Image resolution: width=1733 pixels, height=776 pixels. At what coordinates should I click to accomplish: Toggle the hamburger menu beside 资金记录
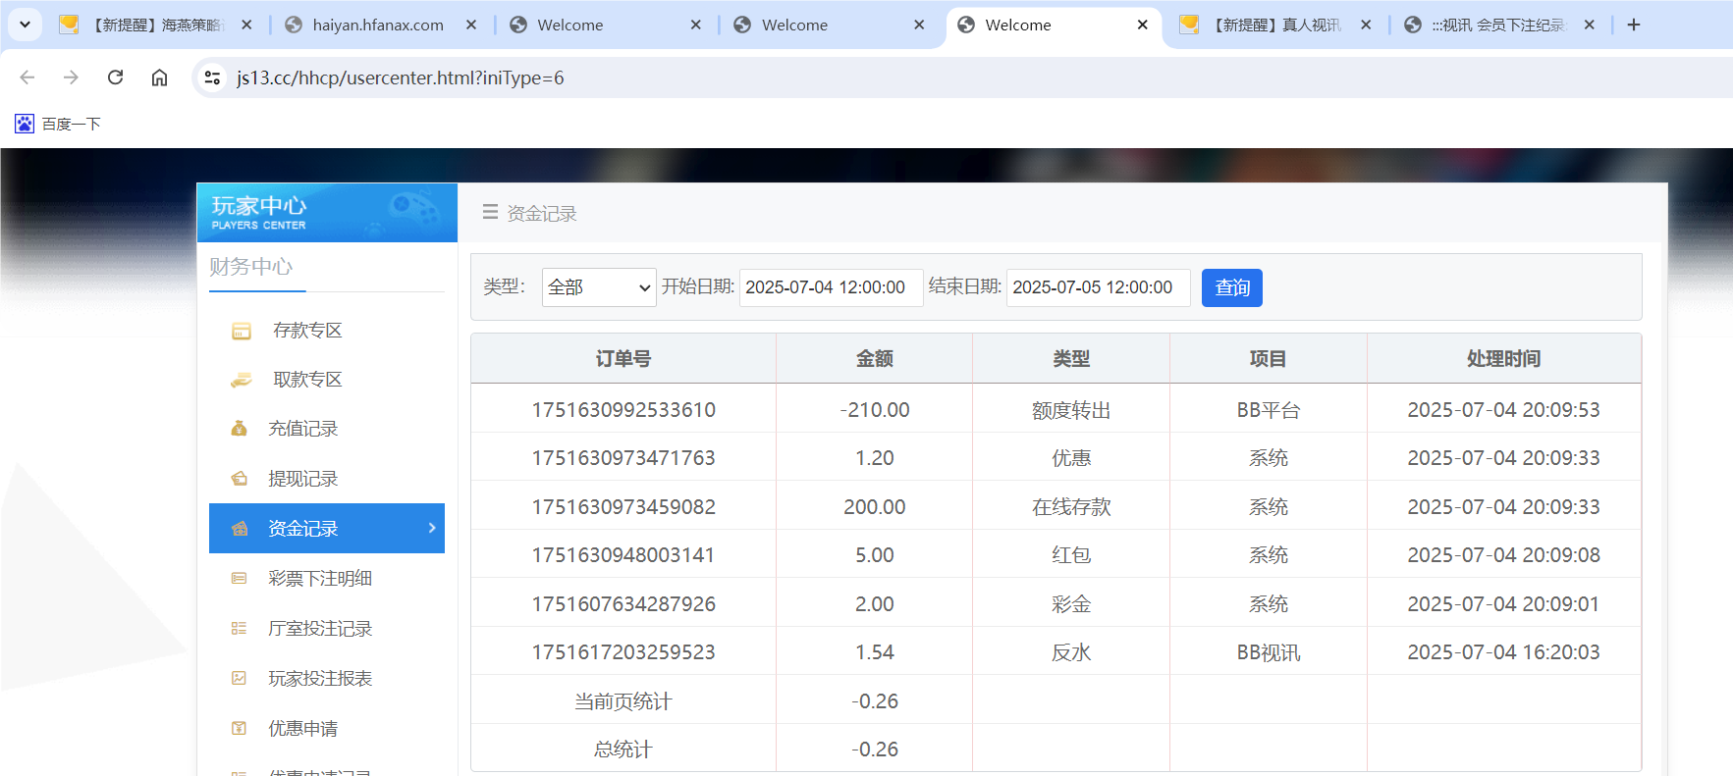click(490, 213)
